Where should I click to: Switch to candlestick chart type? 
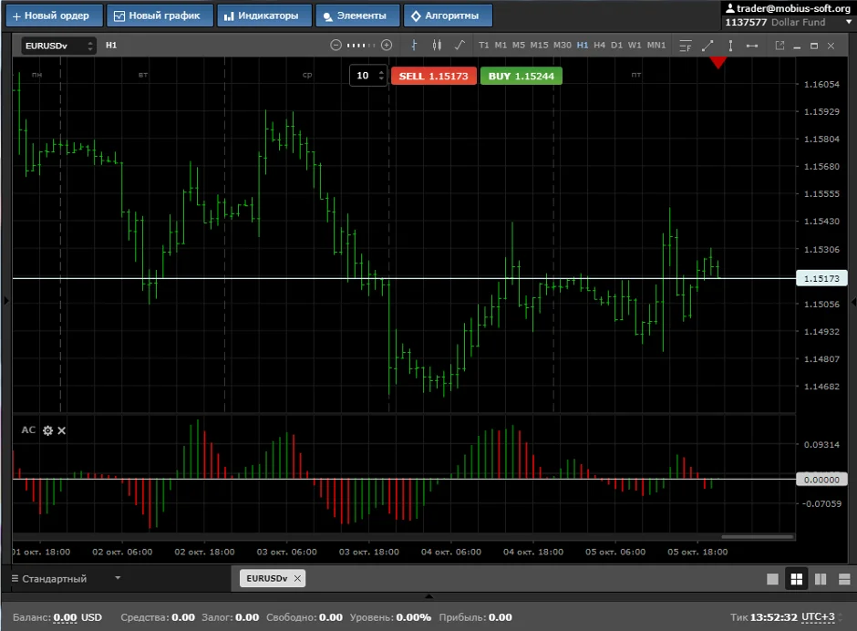437,46
